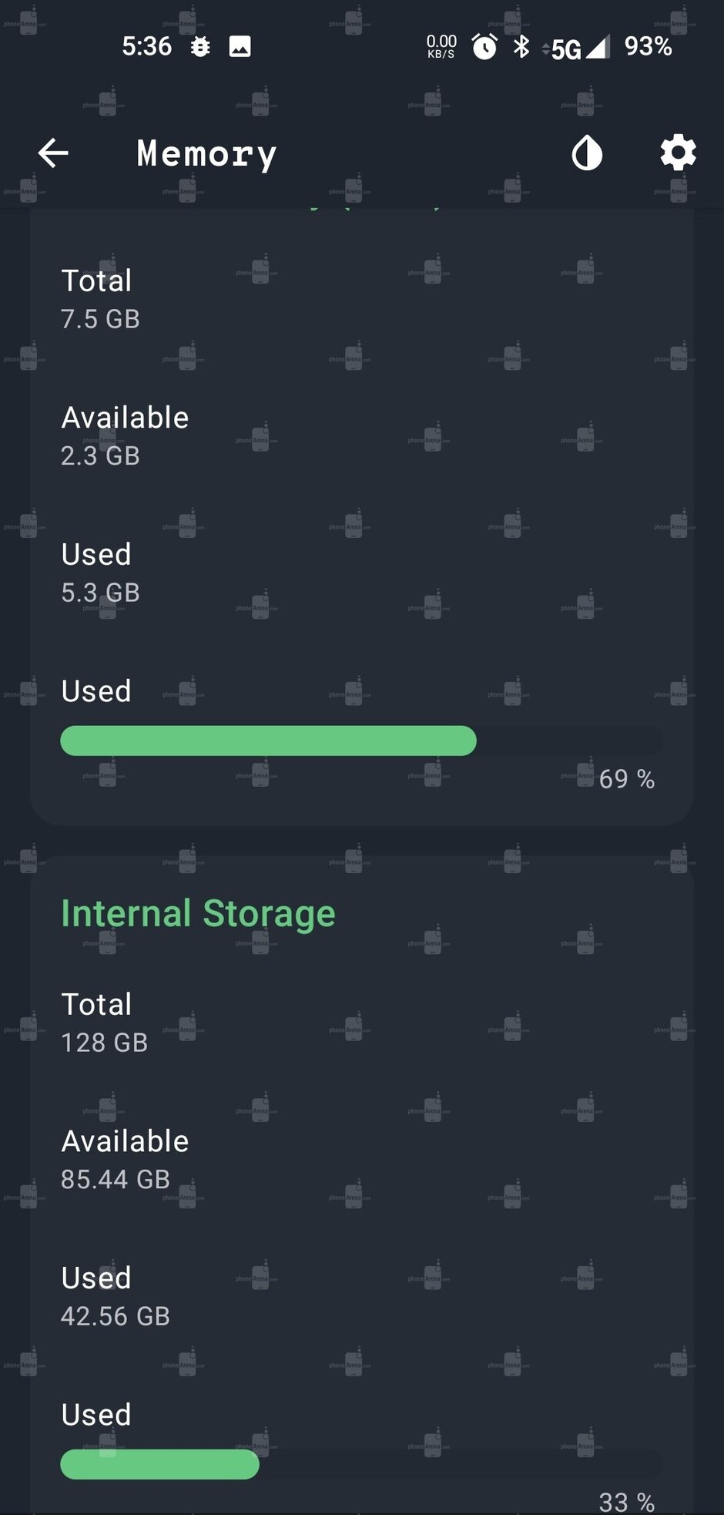Image resolution: width=724 pixels, height=1515 pixels.
Task: Click the RAM used progress bar
Action: (360, 741)
